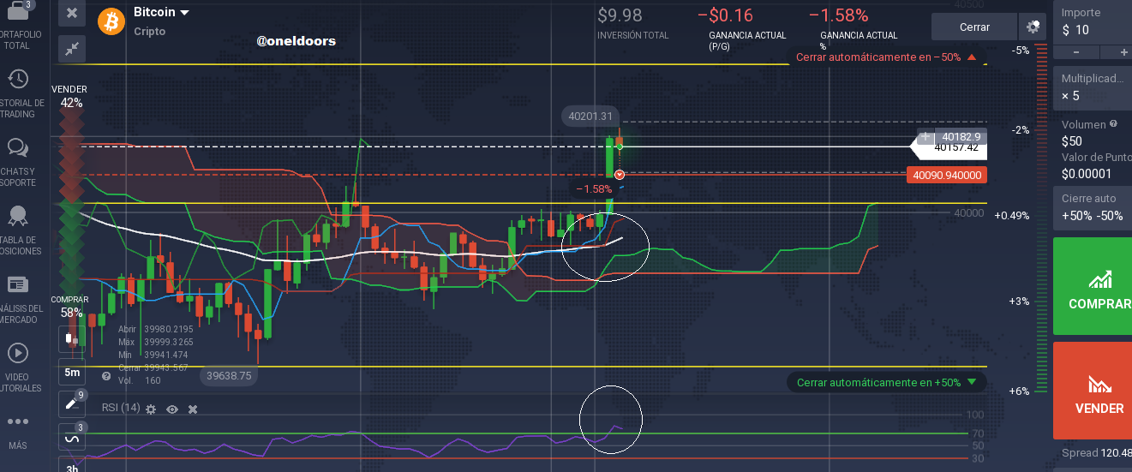Click the white current price tag 40157.42
Viewport: 1132px width, 472px height.
[949, 148]
